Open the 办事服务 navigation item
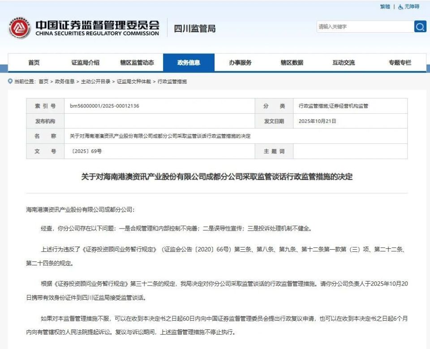430x349 pixels. click(x=241, y=62)
